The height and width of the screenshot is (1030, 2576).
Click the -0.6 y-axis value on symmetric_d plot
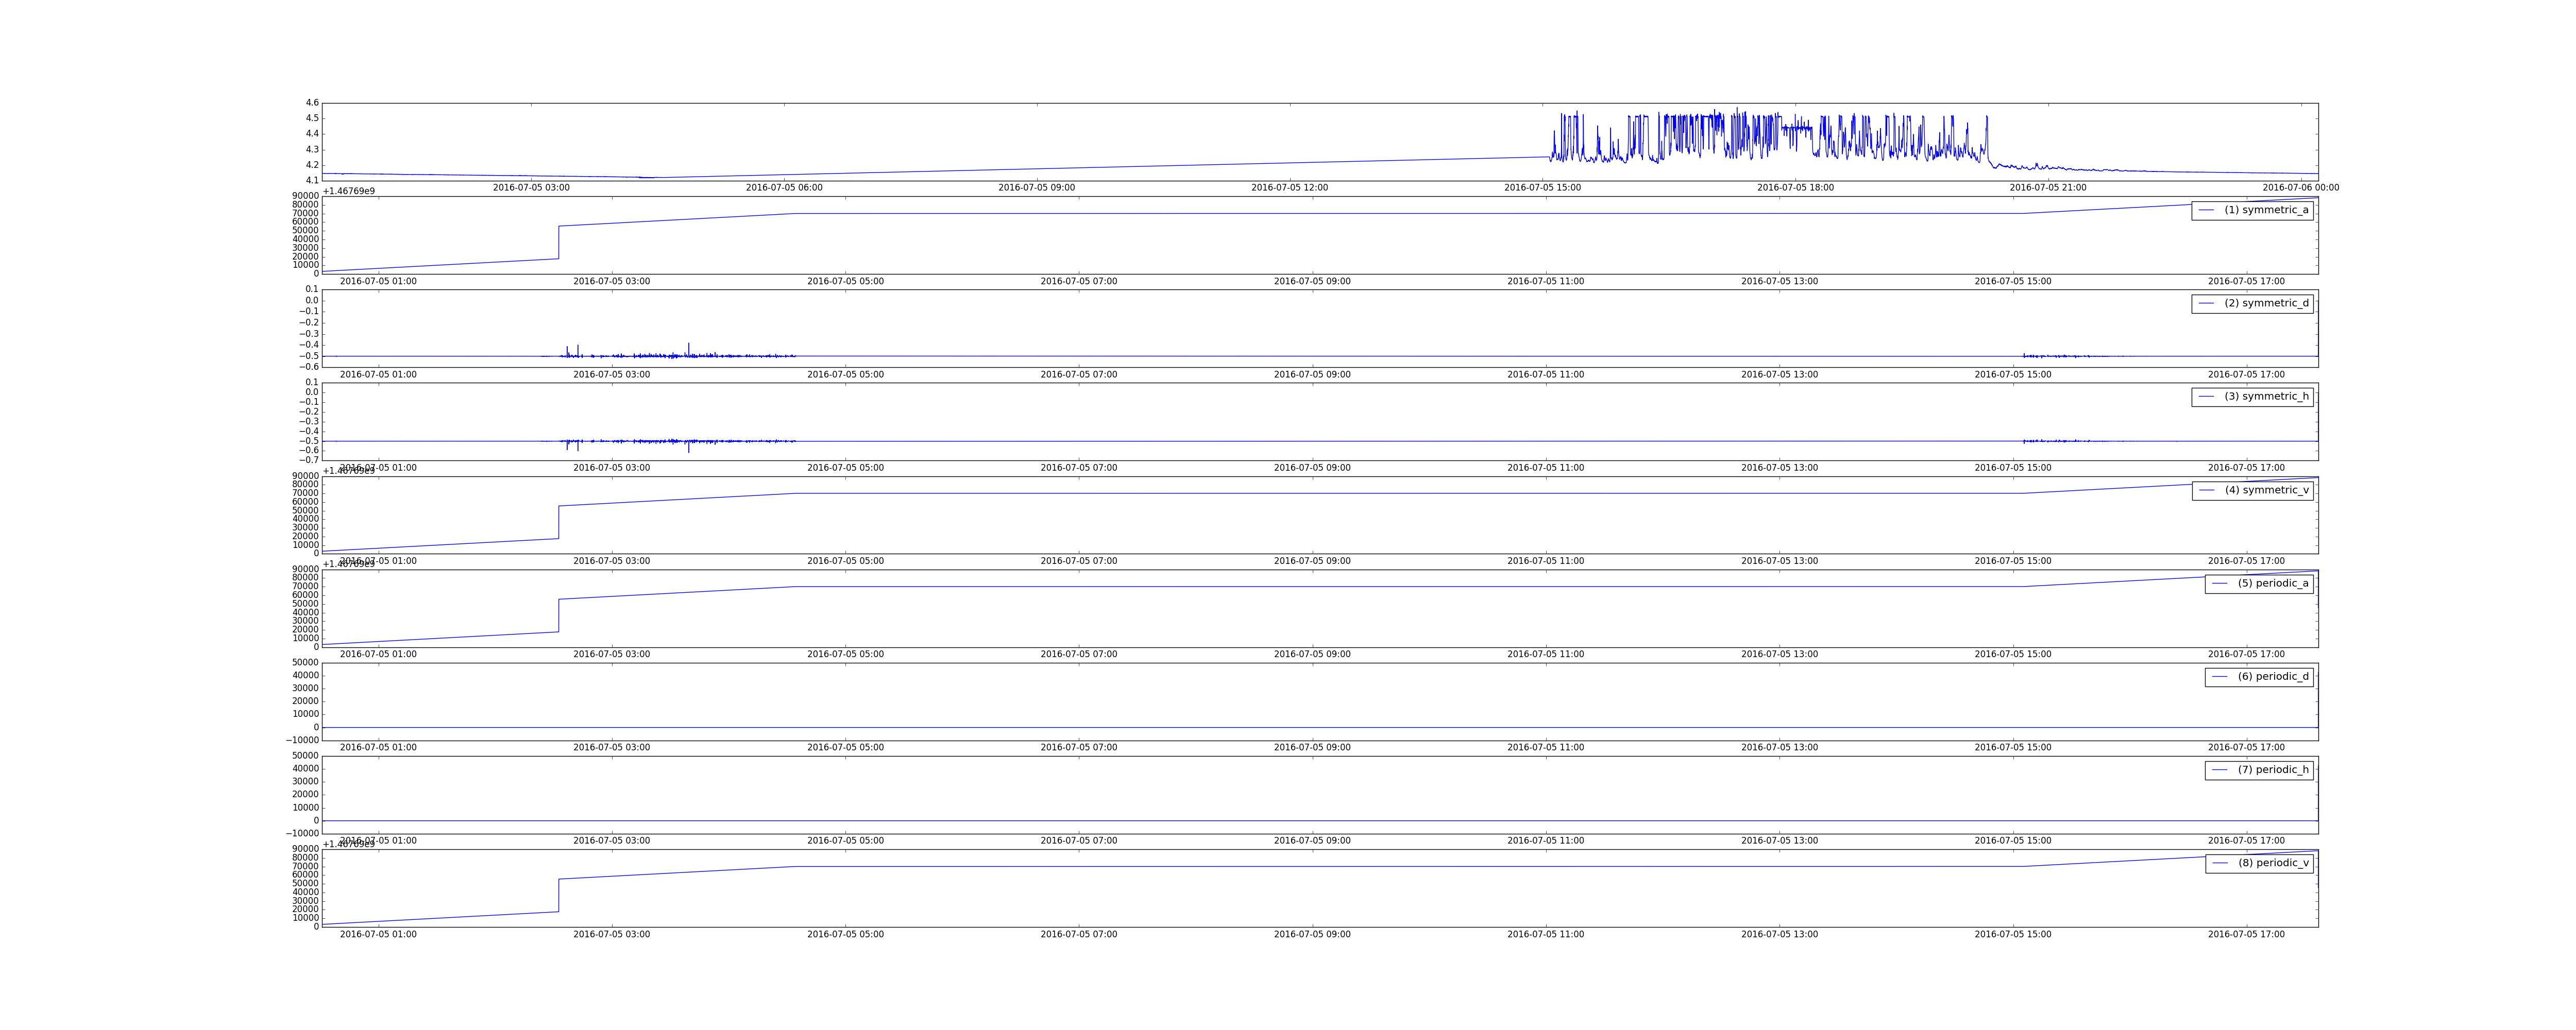[x=310, y=367]
